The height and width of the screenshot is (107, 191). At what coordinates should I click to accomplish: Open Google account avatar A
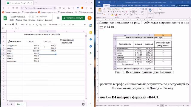click(x=90, y=18)
